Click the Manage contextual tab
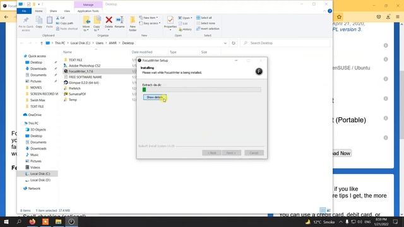Viewport: 404px width, 227px height. 88,4
